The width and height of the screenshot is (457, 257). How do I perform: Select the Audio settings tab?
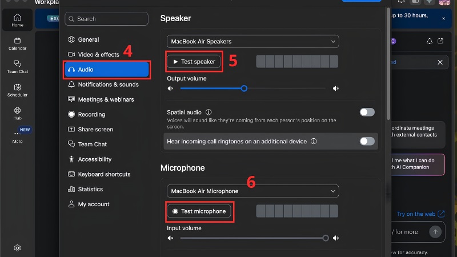point(107,69)
